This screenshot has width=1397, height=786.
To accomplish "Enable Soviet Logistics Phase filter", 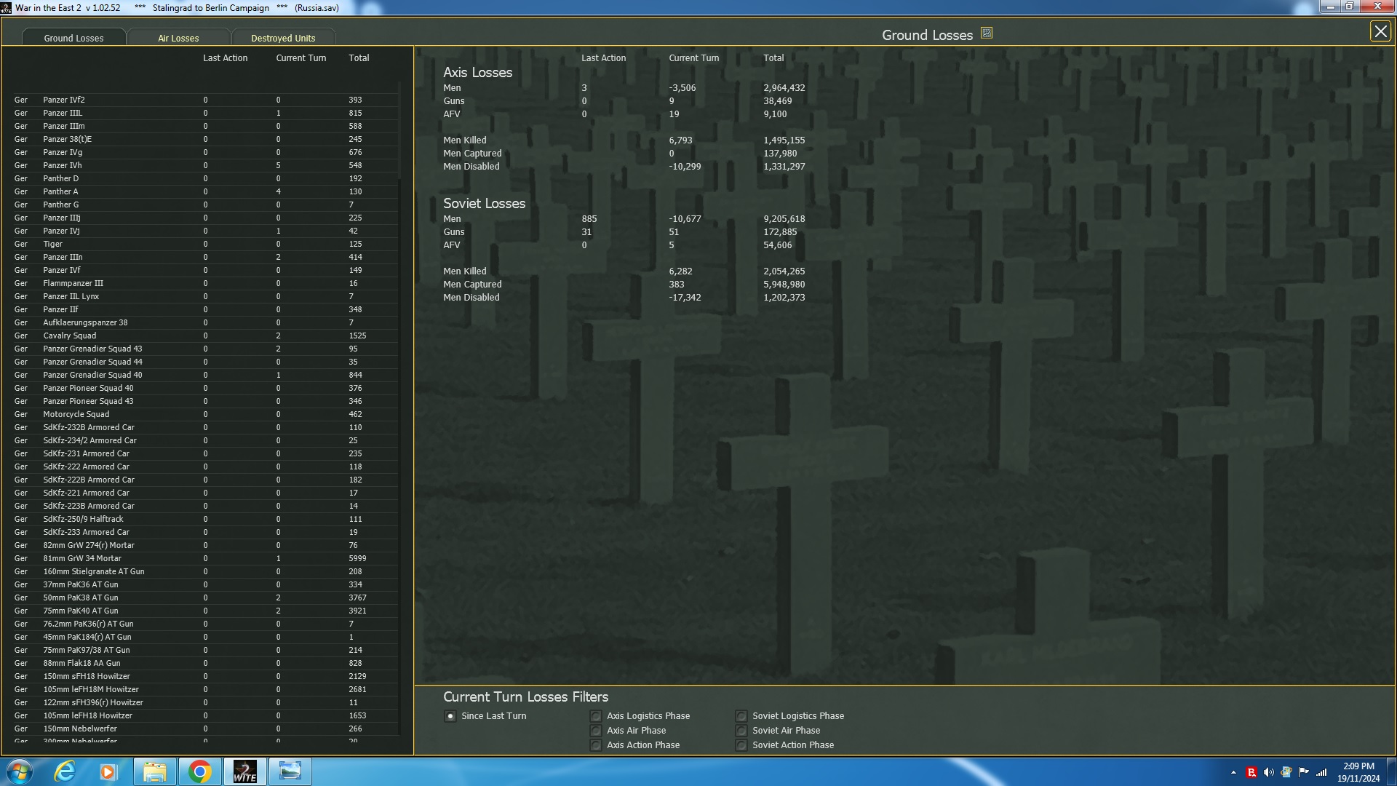I will [x=741, y=716].
